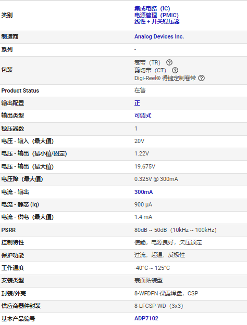This screenshot has width=247, height=325.
Task: Select the 使能，电源良好，欠压锁定 value
Action: (x=168, y=242)
